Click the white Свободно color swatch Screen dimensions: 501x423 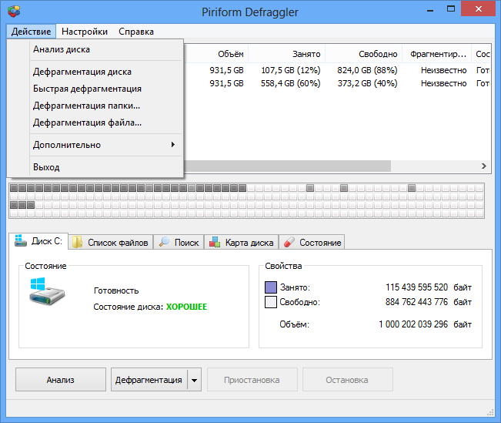271,302
